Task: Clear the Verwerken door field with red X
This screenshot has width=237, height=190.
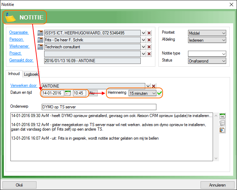Action: pos(154,86)
